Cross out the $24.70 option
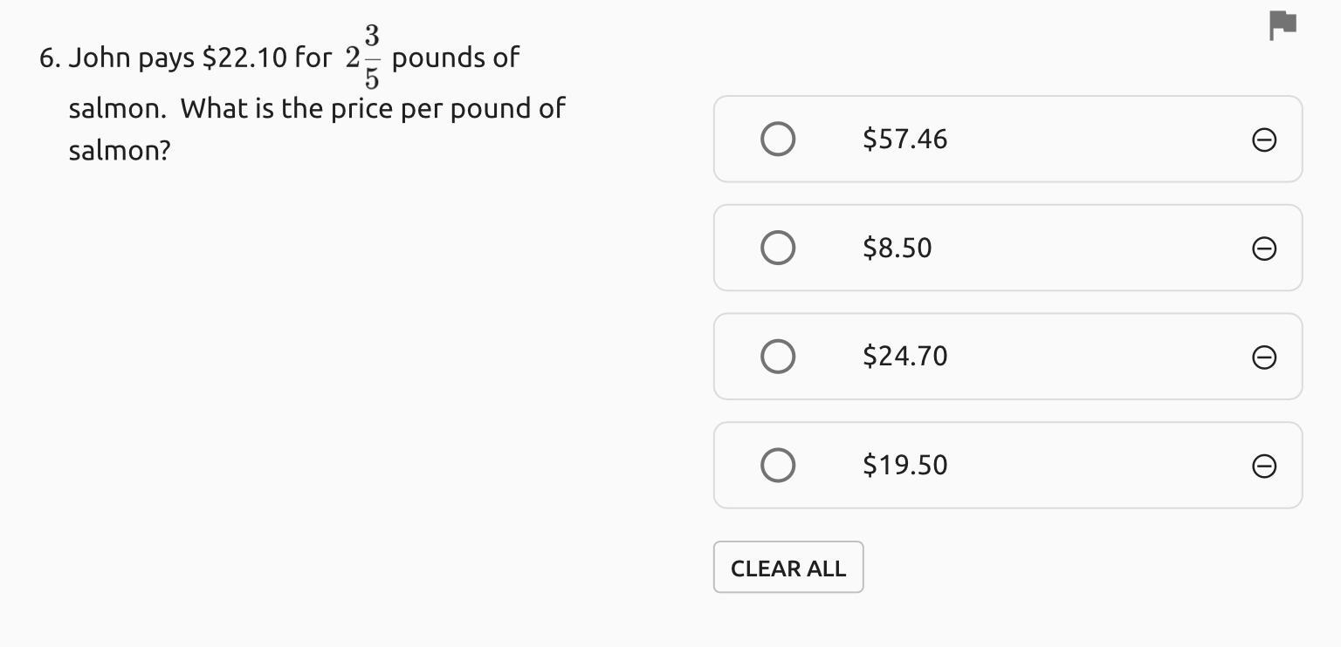 pos(1264,357)
